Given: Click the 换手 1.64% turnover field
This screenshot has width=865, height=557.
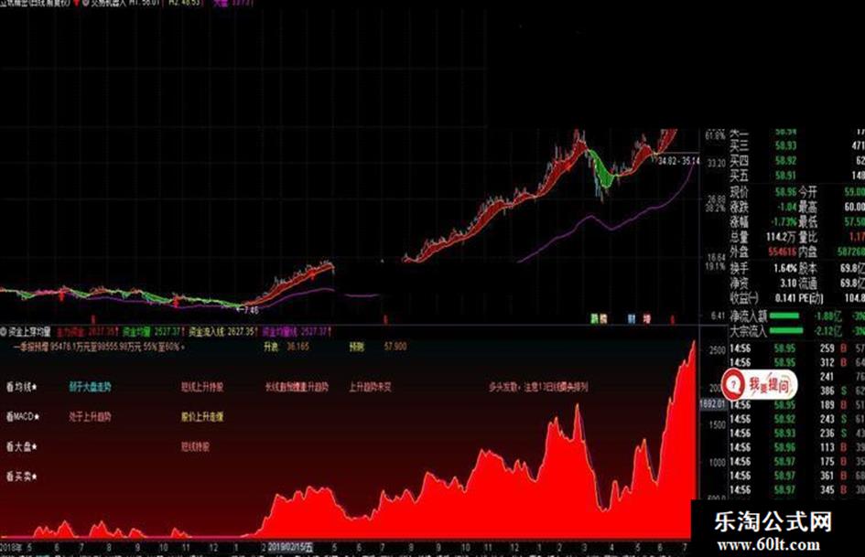Looking at the screenshot, I should (x=763, y=268).
